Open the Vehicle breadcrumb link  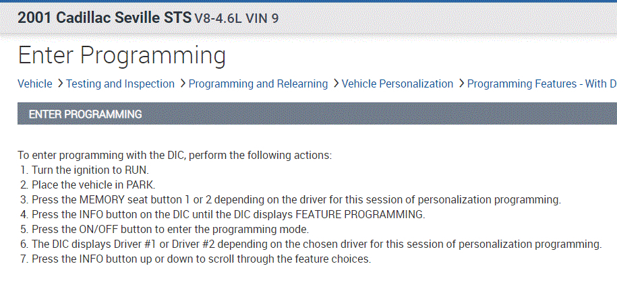coord(34,84)
